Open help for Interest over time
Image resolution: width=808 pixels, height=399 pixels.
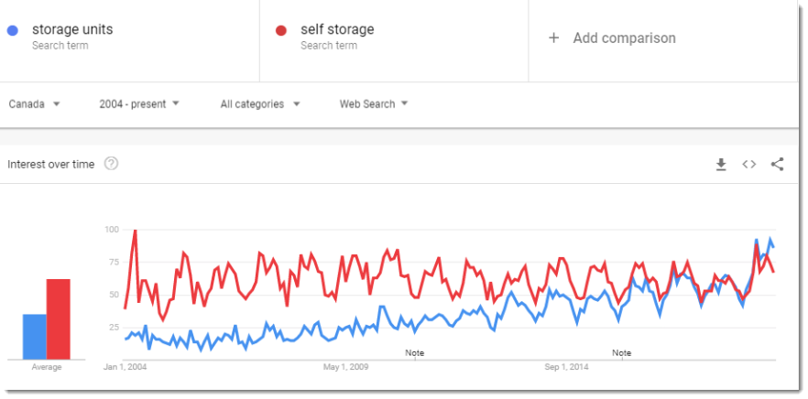point(112,164)
